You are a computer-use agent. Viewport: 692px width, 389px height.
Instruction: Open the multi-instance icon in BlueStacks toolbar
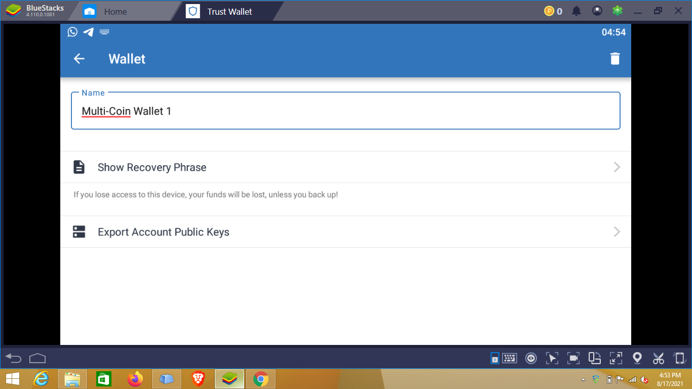click(x=595, y=358)
